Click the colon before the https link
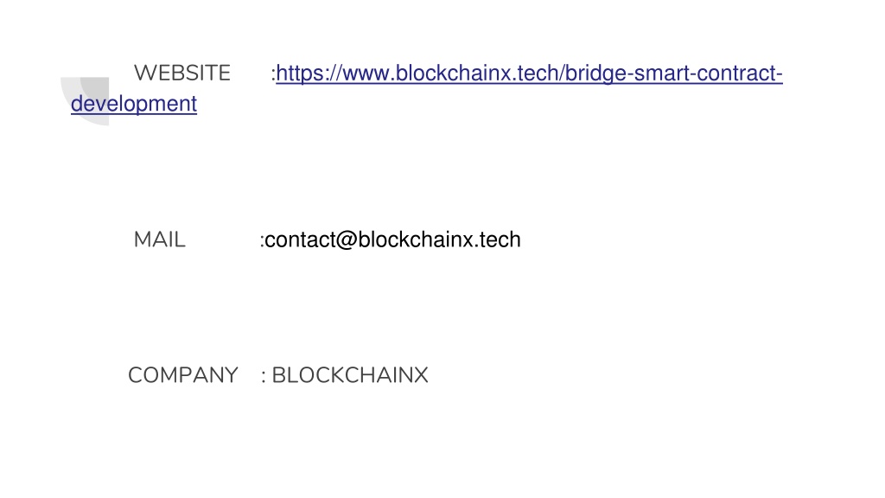The height and width of the screenshot is (498, 885). [x=273, y=75]
